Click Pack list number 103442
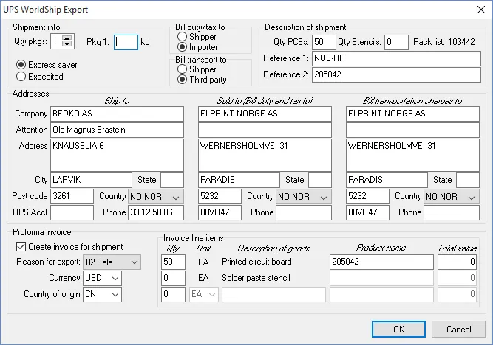The height and width of the screenshot is (345, 493). pos(461,42)
